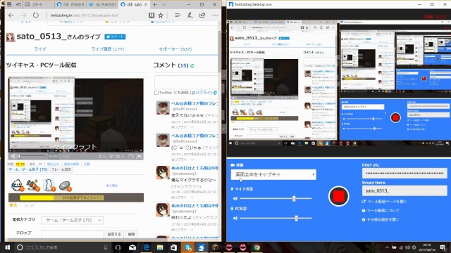Viewport: 451px width, 253px height.
Task: Mute microphone using speaker icon beside mic slider
Action: (x=235, y=198)
